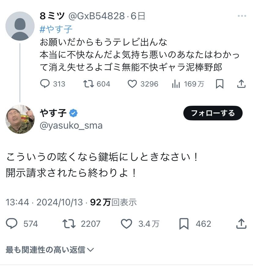Viewport: 253px width, 268px height.
Task: Open the @yasuko_sma profile handle
Action: [71, 125]
